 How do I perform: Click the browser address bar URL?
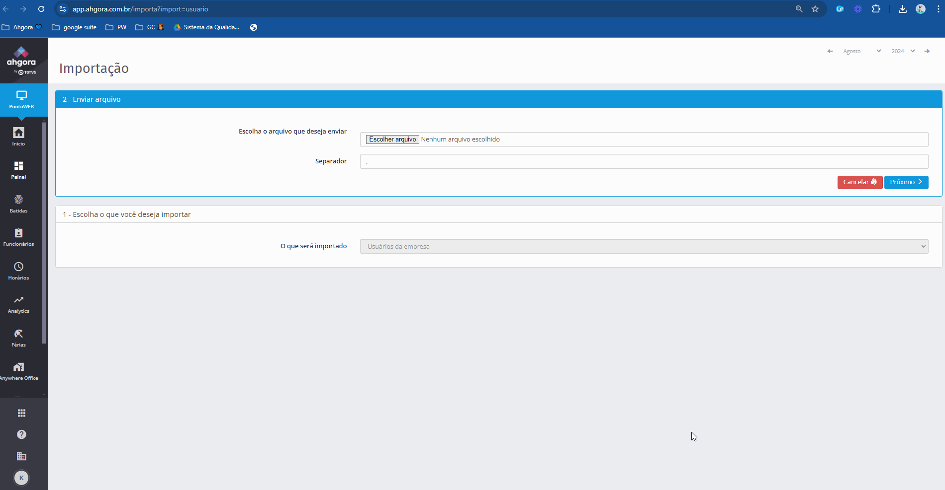coord(140,9)
